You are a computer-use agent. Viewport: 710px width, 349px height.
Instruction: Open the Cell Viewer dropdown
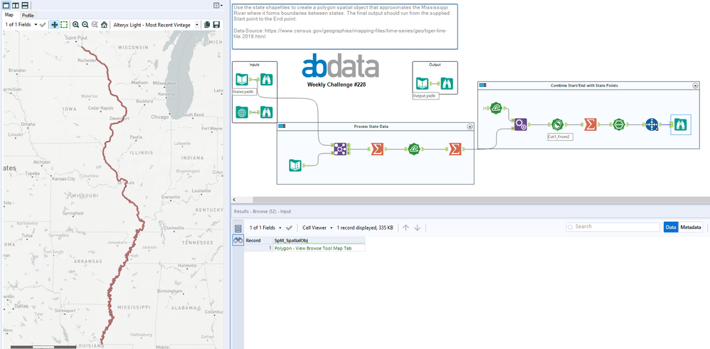coord(318,227)
